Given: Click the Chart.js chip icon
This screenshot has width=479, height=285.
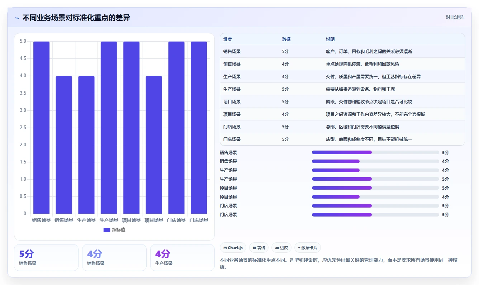Looking at the screenshot, I should coord(225,248).
